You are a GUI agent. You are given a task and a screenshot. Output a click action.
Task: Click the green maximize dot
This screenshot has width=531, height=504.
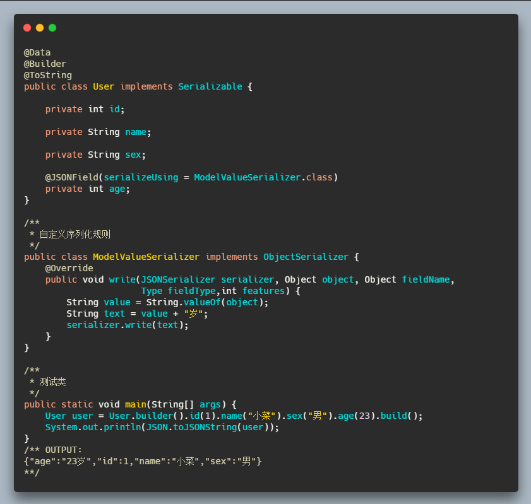52,28
